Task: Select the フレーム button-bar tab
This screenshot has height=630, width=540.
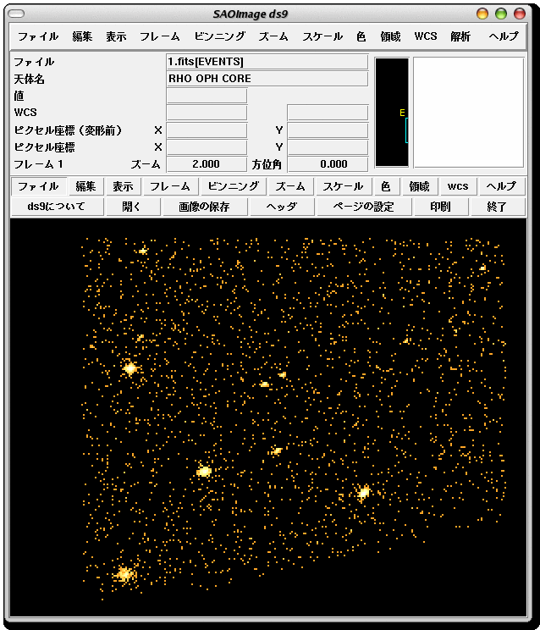Action: pyautogui.click(x=170, y=186)
